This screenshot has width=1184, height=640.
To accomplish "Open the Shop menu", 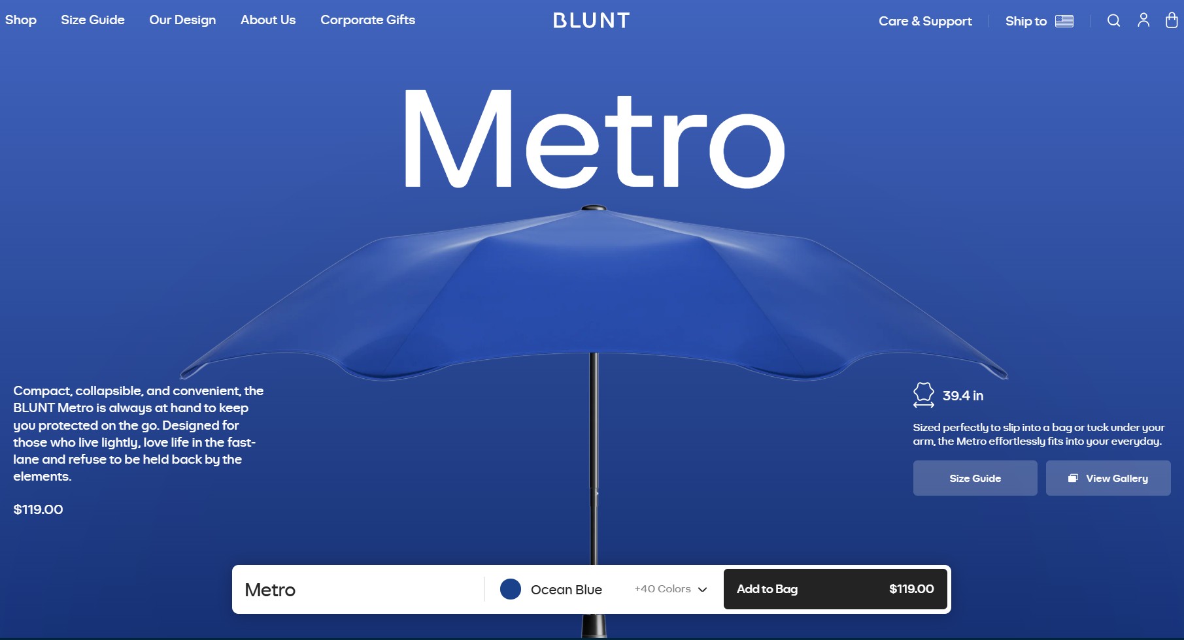I will point(21,20).
